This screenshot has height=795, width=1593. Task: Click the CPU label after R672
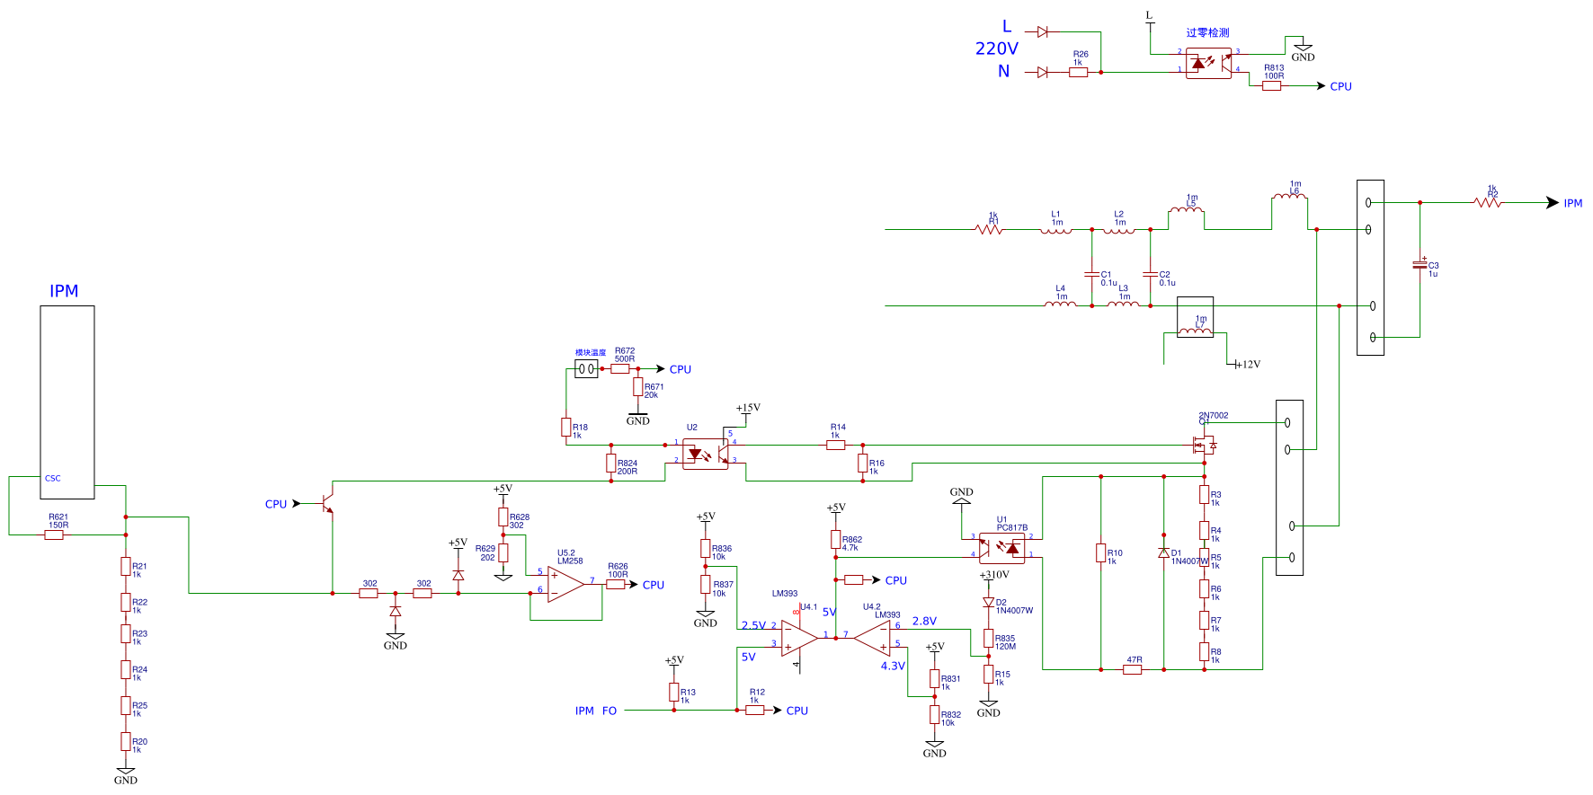point(681,369)
